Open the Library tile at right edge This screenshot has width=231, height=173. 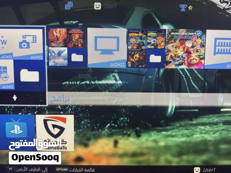(x=218, y=49)
